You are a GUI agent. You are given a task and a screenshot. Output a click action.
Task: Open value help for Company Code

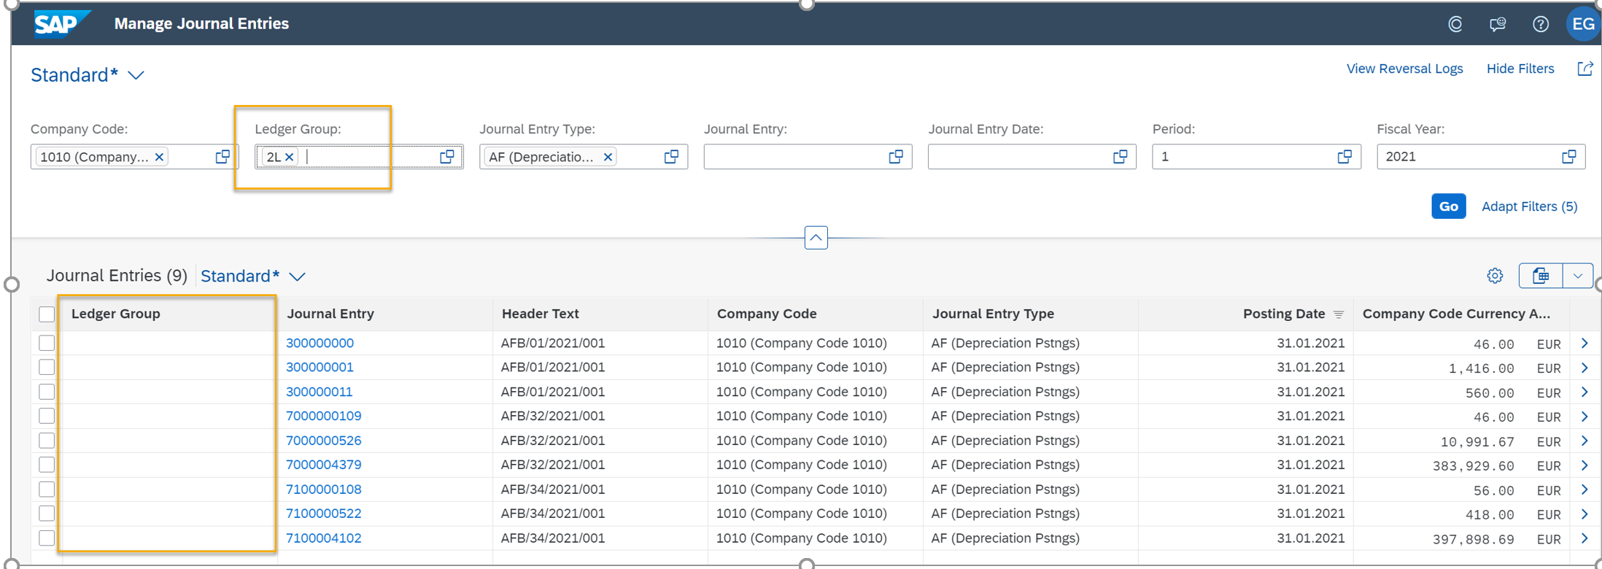coord(222,157)
